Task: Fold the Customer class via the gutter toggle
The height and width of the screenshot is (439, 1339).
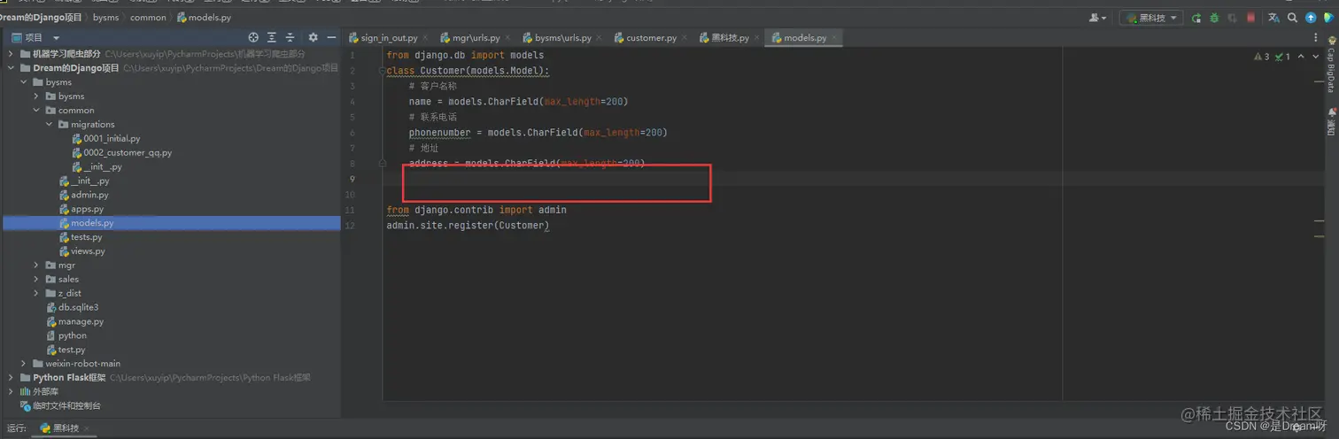Action: click(x=383, y=71)
